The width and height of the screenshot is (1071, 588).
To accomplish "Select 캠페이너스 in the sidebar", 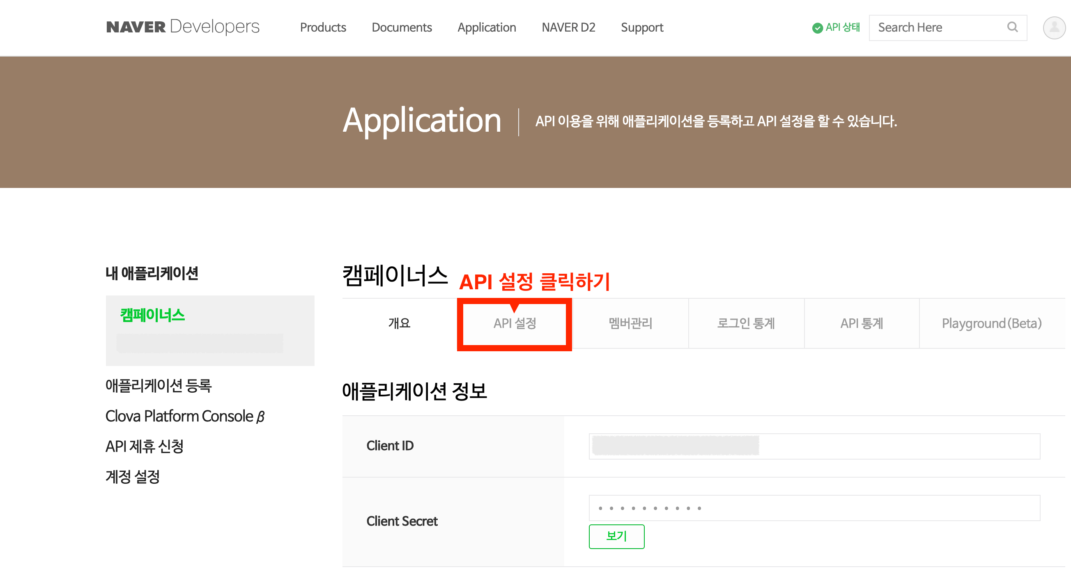I will [152, 315].
